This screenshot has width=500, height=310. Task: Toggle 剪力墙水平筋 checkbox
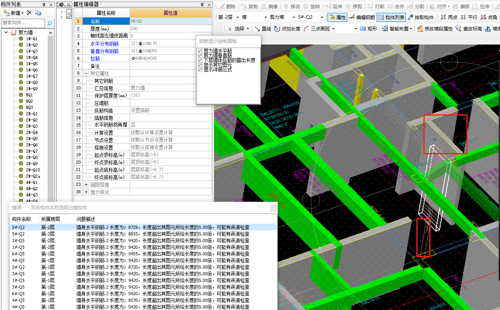tap(200, 51)
